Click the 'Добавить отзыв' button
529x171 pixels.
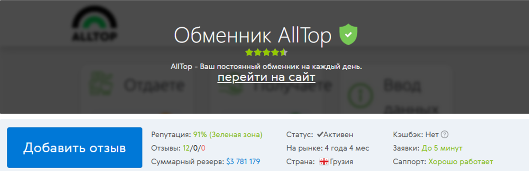(75, 148)
